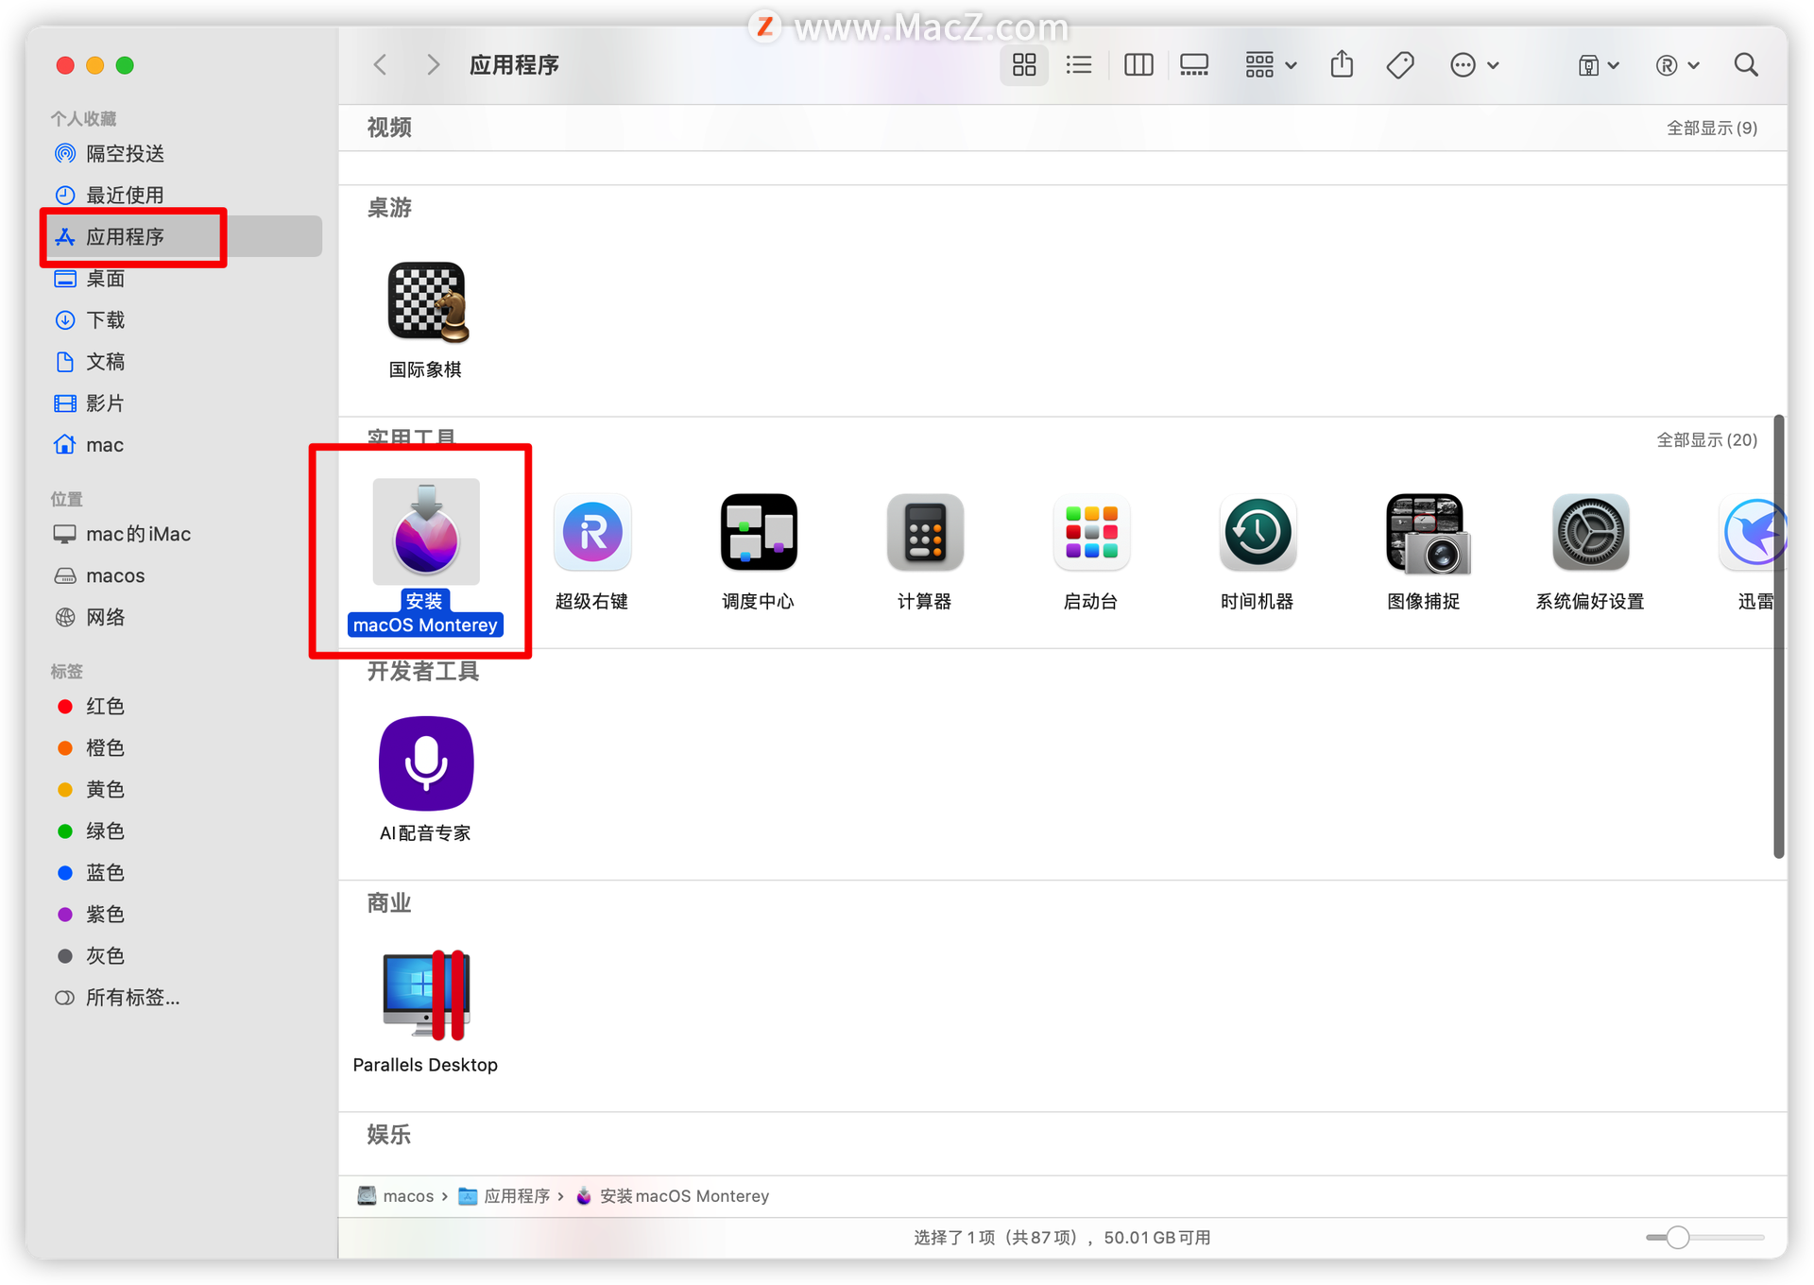Go forward with the right arrow

coord(433,65)
